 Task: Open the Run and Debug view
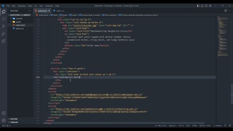pos(4,33)
